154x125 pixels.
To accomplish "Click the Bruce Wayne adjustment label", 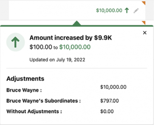I will click(24, 90).
